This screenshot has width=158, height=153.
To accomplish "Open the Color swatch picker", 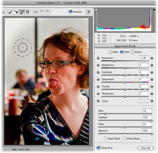I will coord(144,101).
